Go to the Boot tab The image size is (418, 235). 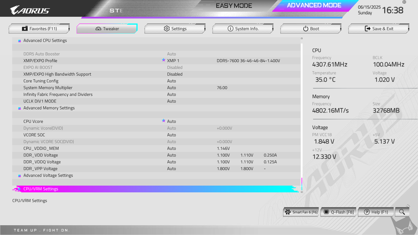[311, 29]
